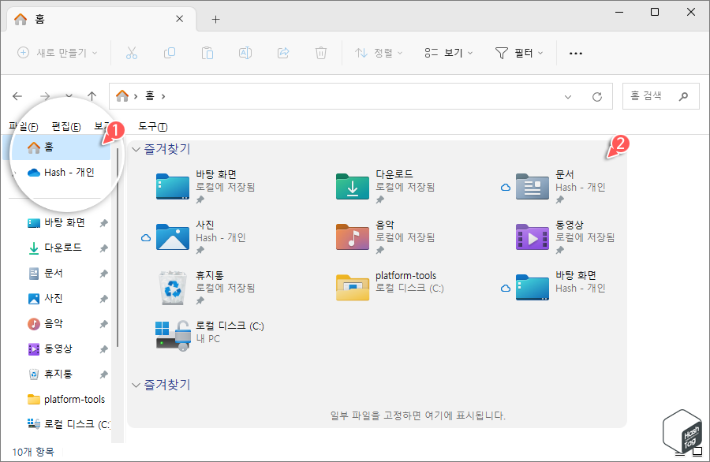Viewport: 710px width, 462px height.
Task: Select platform-tools in sidebar
Action: tap(66, 399)
